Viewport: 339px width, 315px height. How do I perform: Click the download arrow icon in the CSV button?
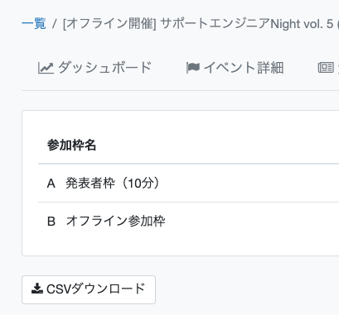pyautogui.click(x=37, y=289)
